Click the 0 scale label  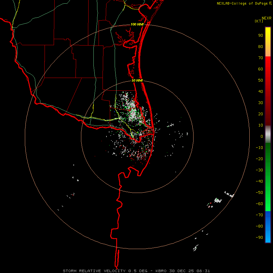(x=262, y=136)
